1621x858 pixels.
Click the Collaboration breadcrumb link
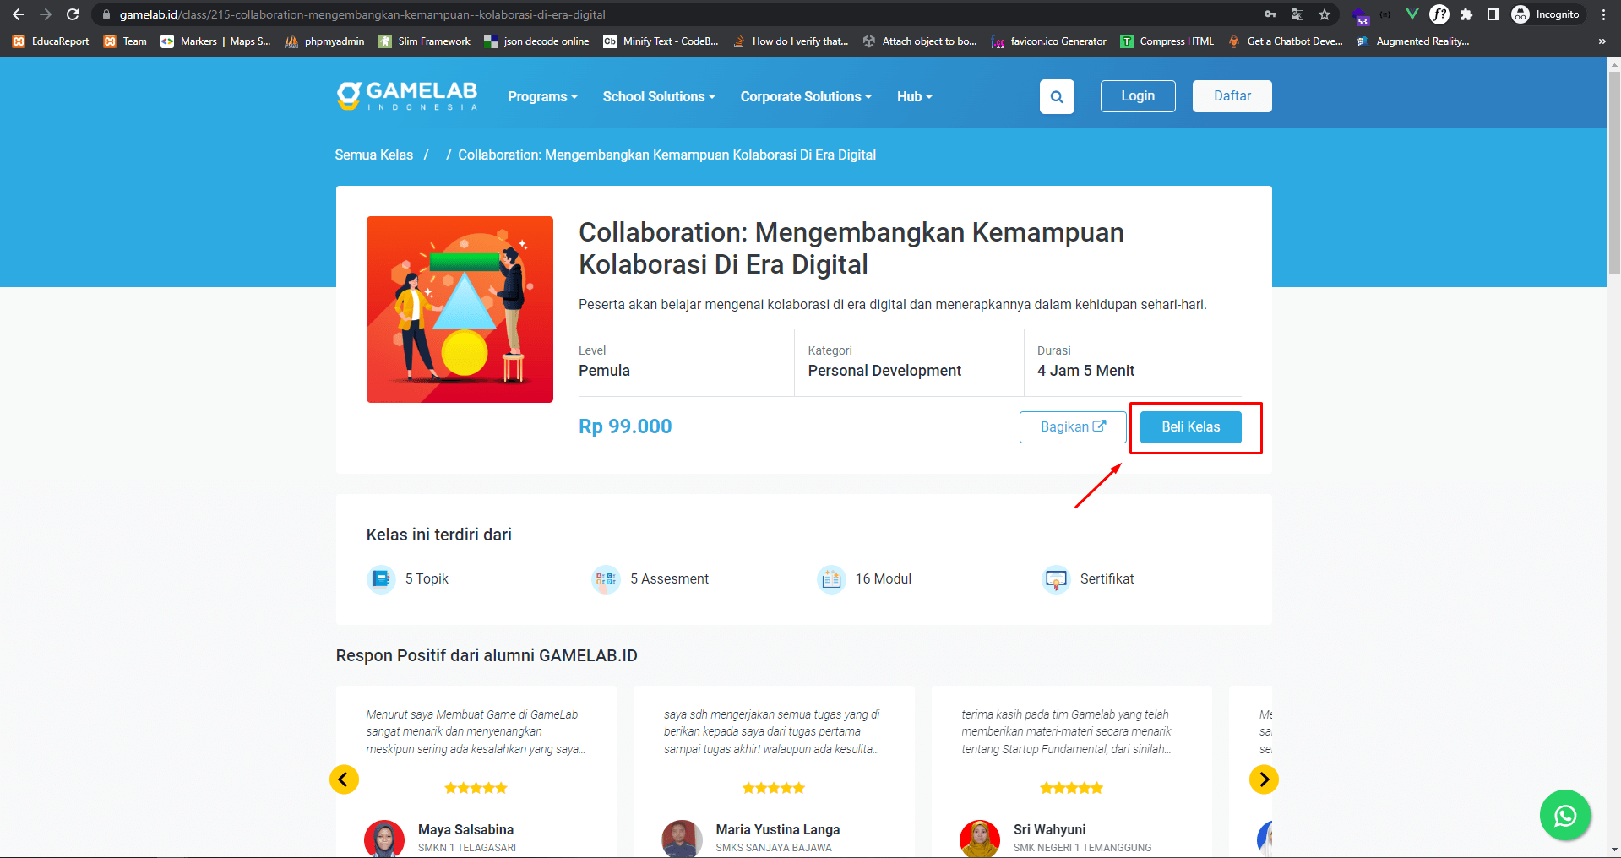pyautogui.click(x=666, y=155)
